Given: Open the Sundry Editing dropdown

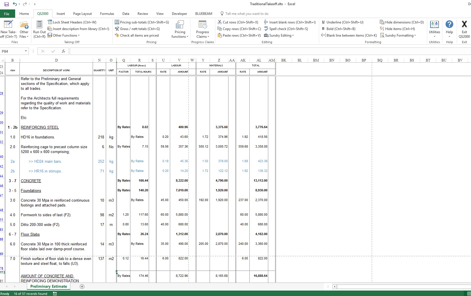Looking at the screenshot, I should coord(281,35).
